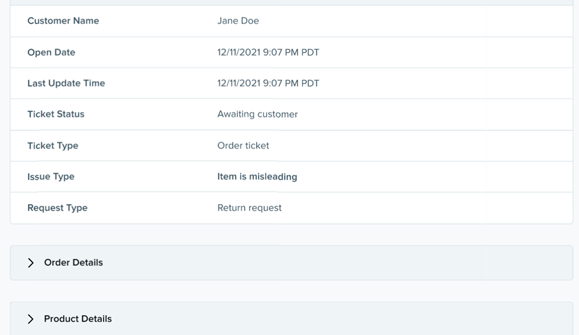The width and height of the screenshot is (579, 335).
Task: Click the Request Type label
Action: pyautogui.click(x=57, y=207)
